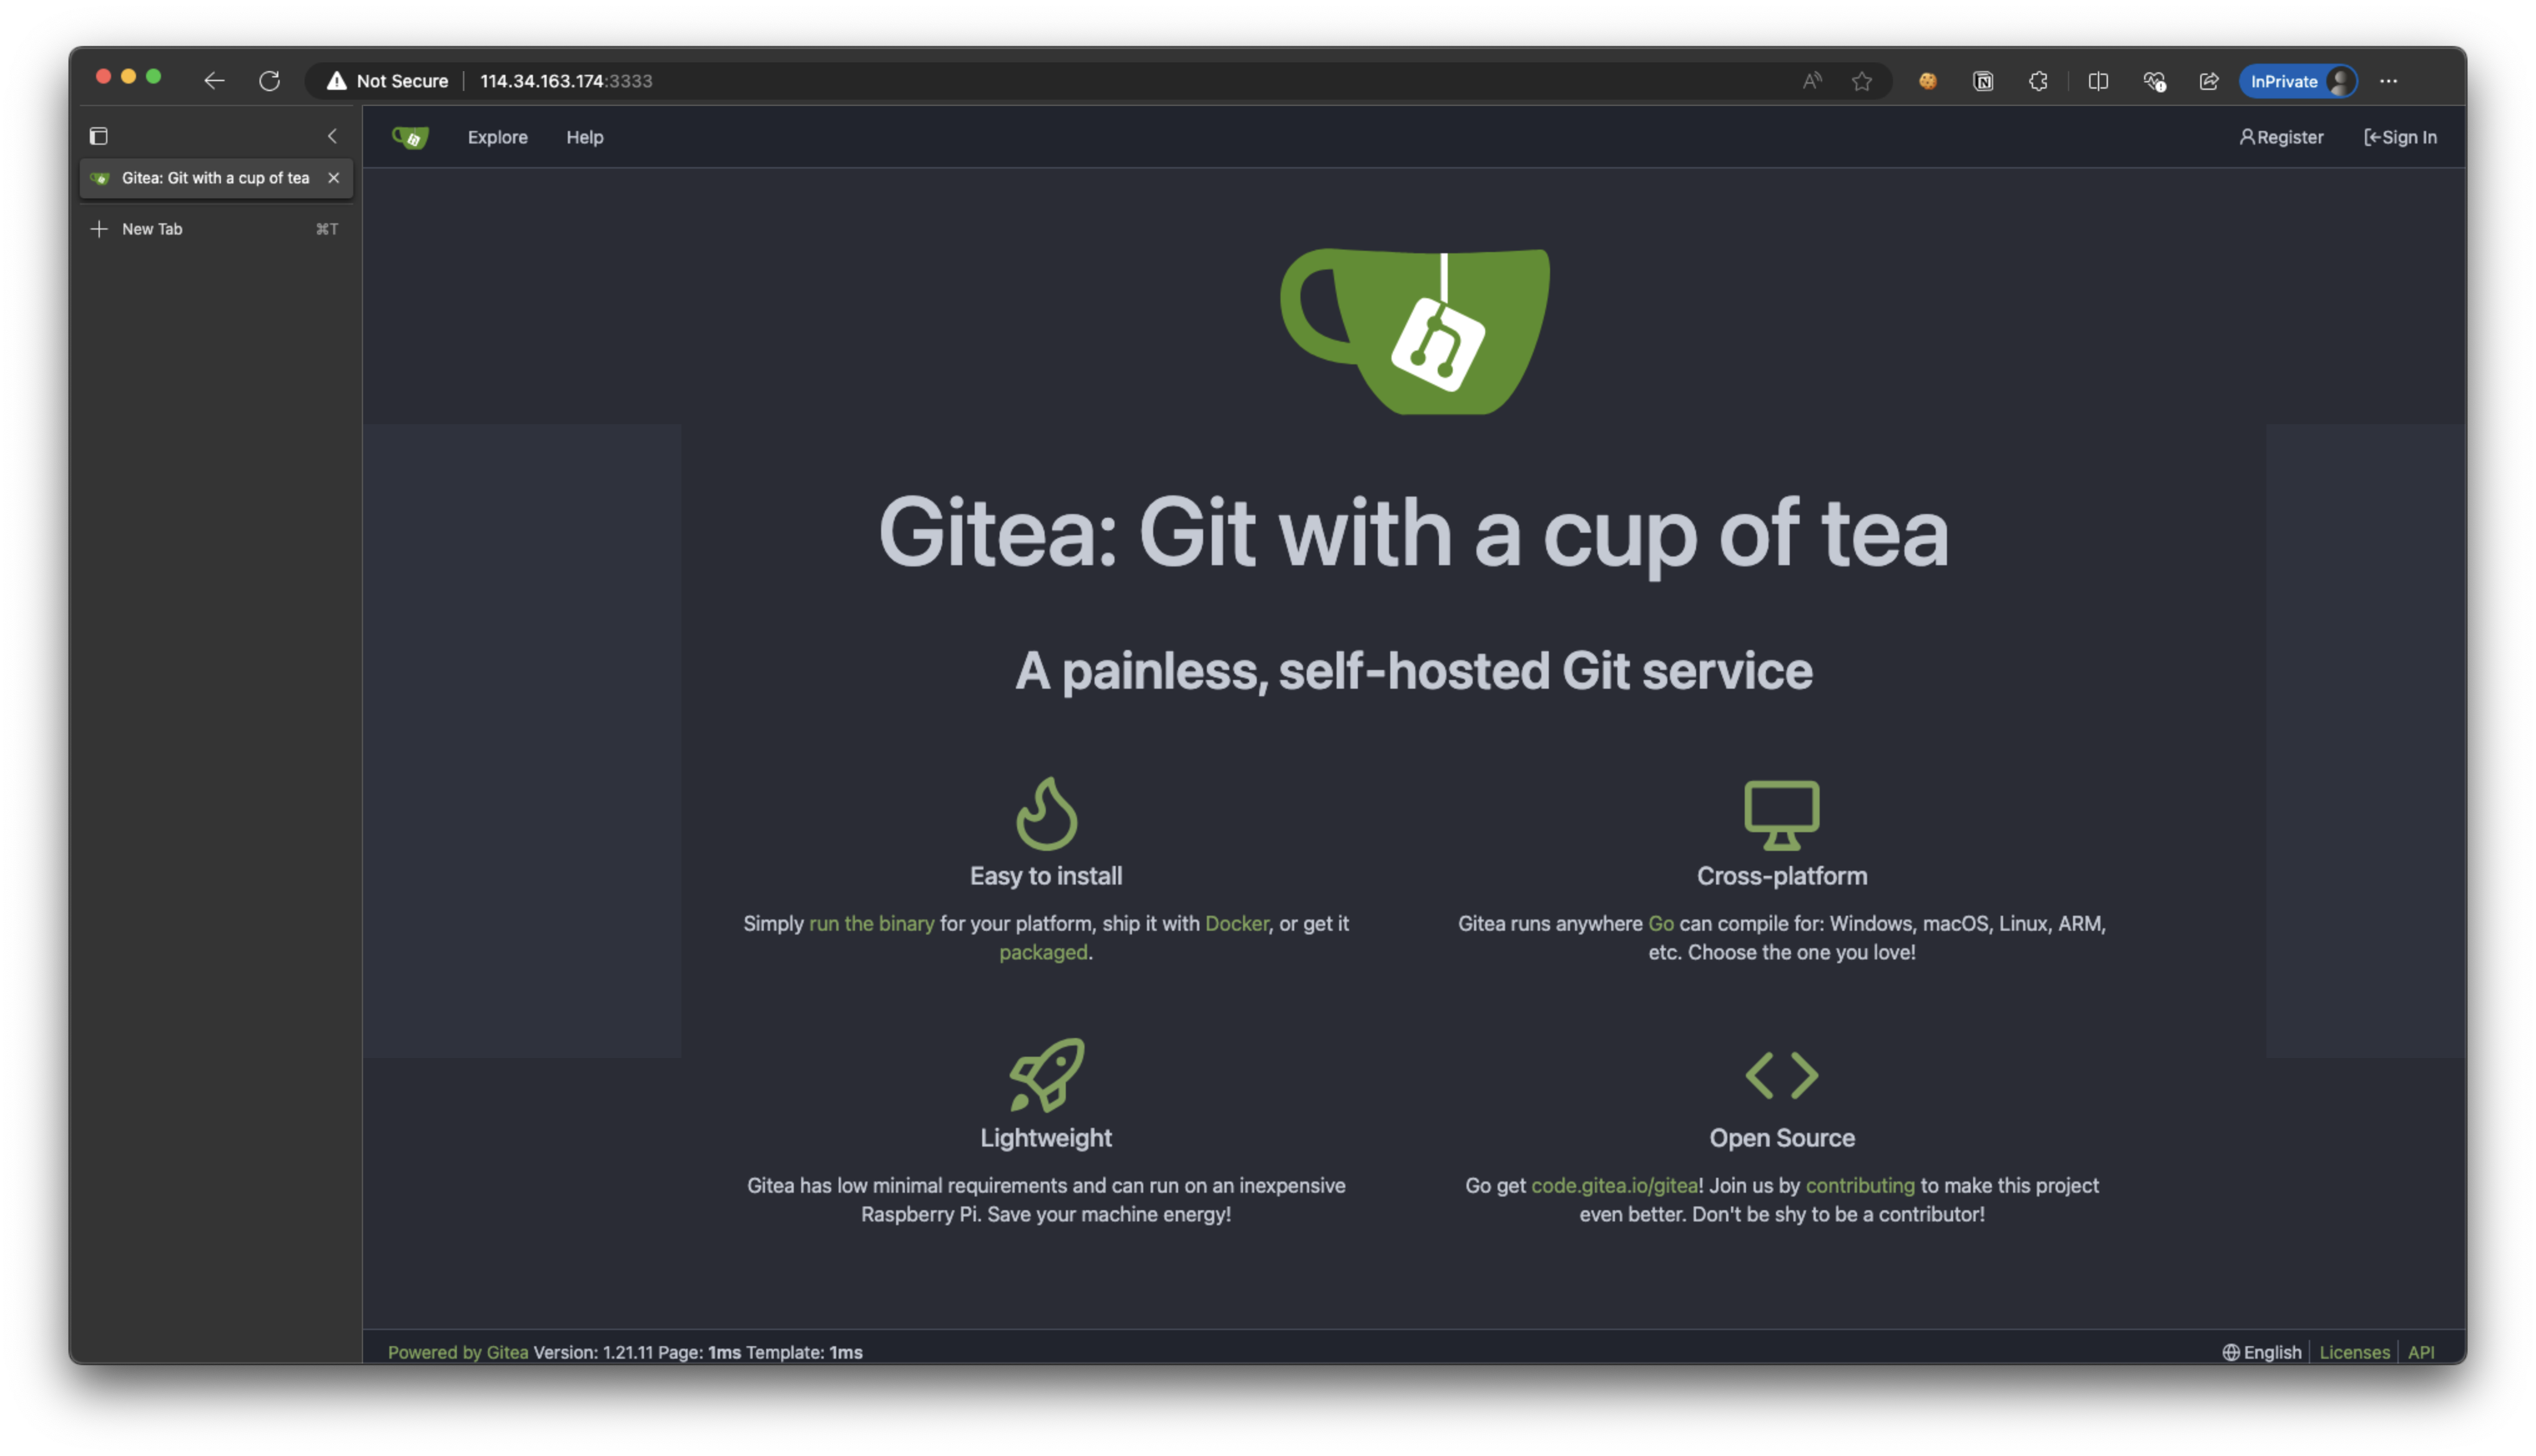Image resolution: width=2536 pixels, height=1456 pixels.
Task: Click the monitor icon above Cross-platform
Action: pos(1781,815)
